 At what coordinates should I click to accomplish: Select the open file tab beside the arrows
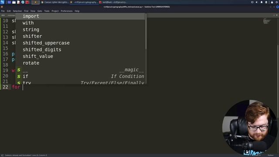coord(11,16)
